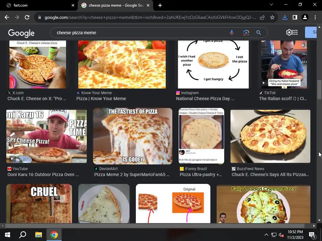Viewport: 322px width, 241px height.
Task: Open Chrome downloads icon
Action: 285,18
